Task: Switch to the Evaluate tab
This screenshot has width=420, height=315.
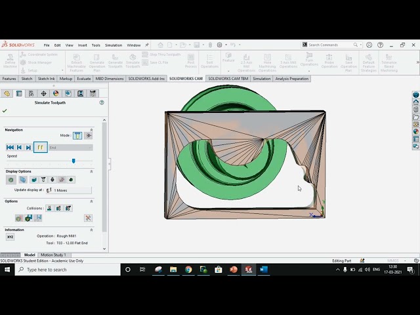Action: pos(84,79)
